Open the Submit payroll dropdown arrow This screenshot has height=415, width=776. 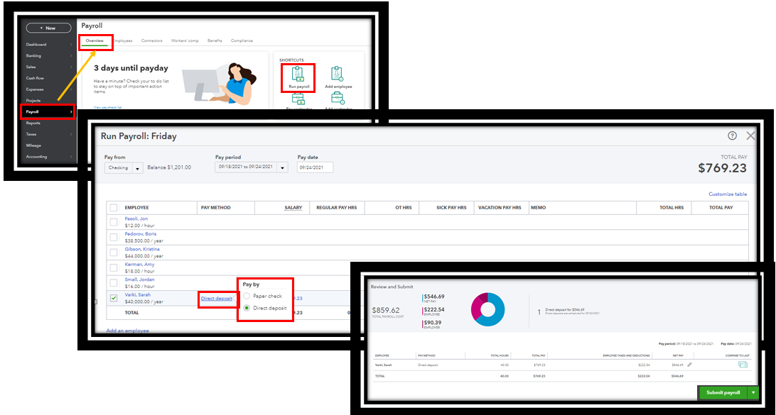[x=753, y=392]
